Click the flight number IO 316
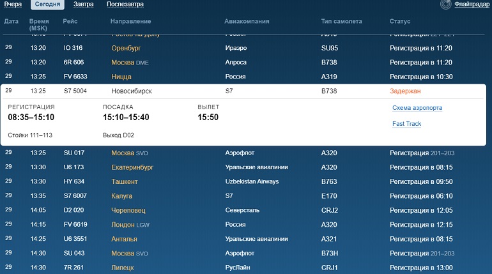492x274 pixels. (x=73, y=48)
